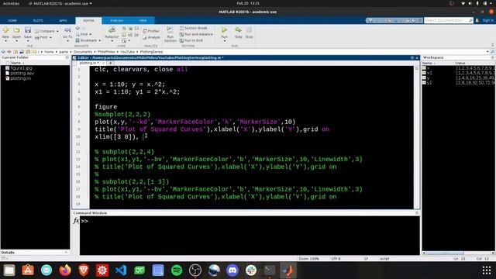Click the Run Section icon

170,30
